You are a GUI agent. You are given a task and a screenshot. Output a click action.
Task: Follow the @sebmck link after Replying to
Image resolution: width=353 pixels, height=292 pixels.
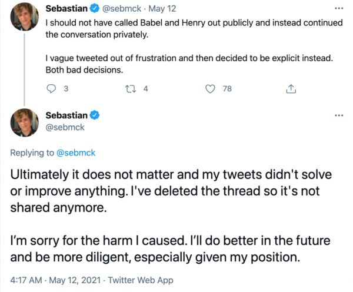coord(75,152)
